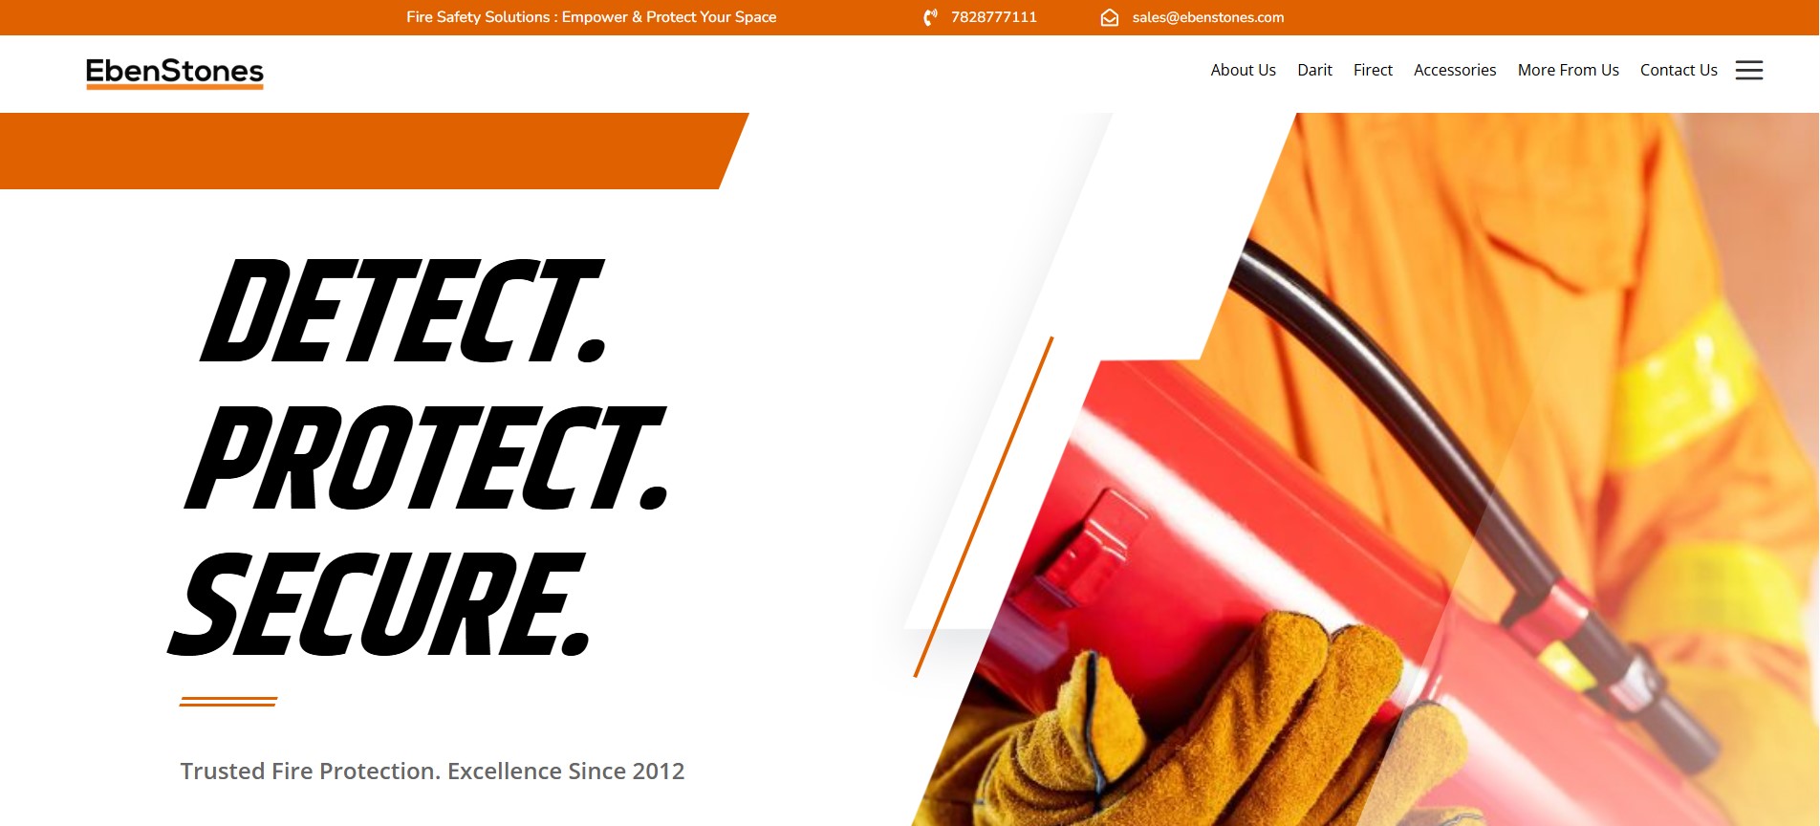The image size is (1820, 826).
Task: Open the hamburger menu icon
Action: pyautogui.click(x=1749, y=70)
